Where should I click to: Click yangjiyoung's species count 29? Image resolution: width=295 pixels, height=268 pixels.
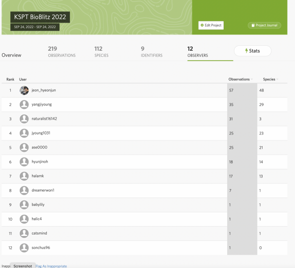tap(262, 104)
